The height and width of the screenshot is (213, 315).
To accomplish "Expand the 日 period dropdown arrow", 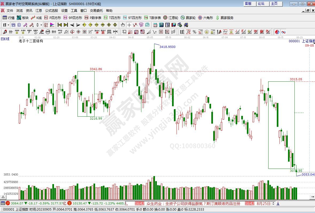I will [x=9, y=25].
